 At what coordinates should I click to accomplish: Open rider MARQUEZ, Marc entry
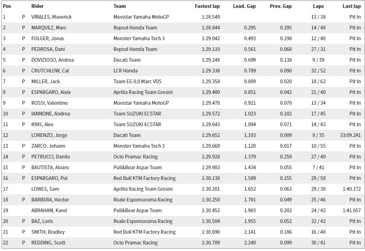point(49,28)
